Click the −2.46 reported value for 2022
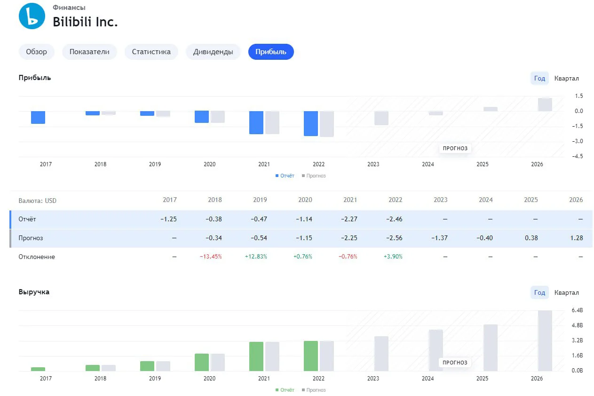Screen dimensions: 594x396 pyautogui.click(x=394, y=219)
